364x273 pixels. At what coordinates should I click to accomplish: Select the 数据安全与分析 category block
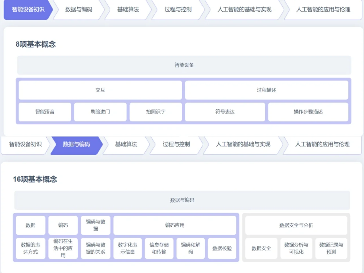[x=296, y=225]
